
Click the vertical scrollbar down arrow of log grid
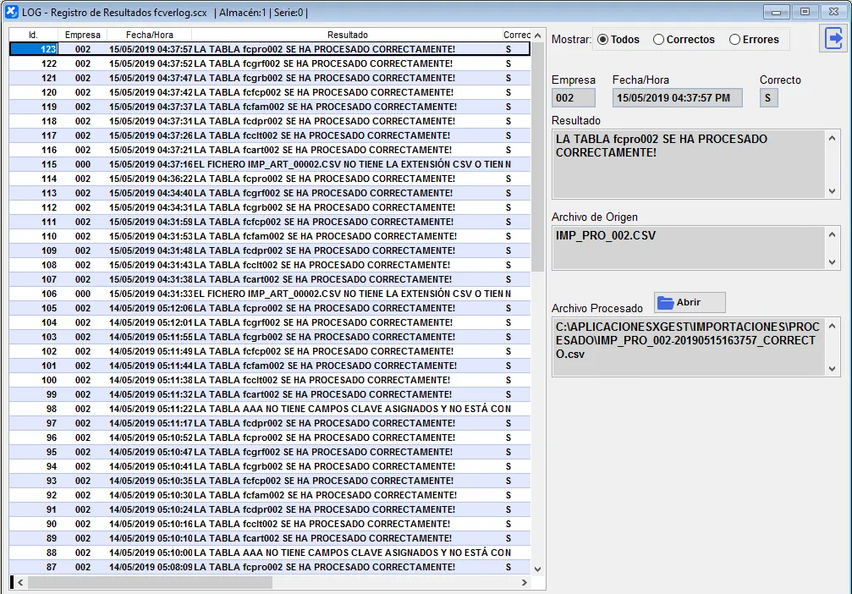tap(537, 569)
